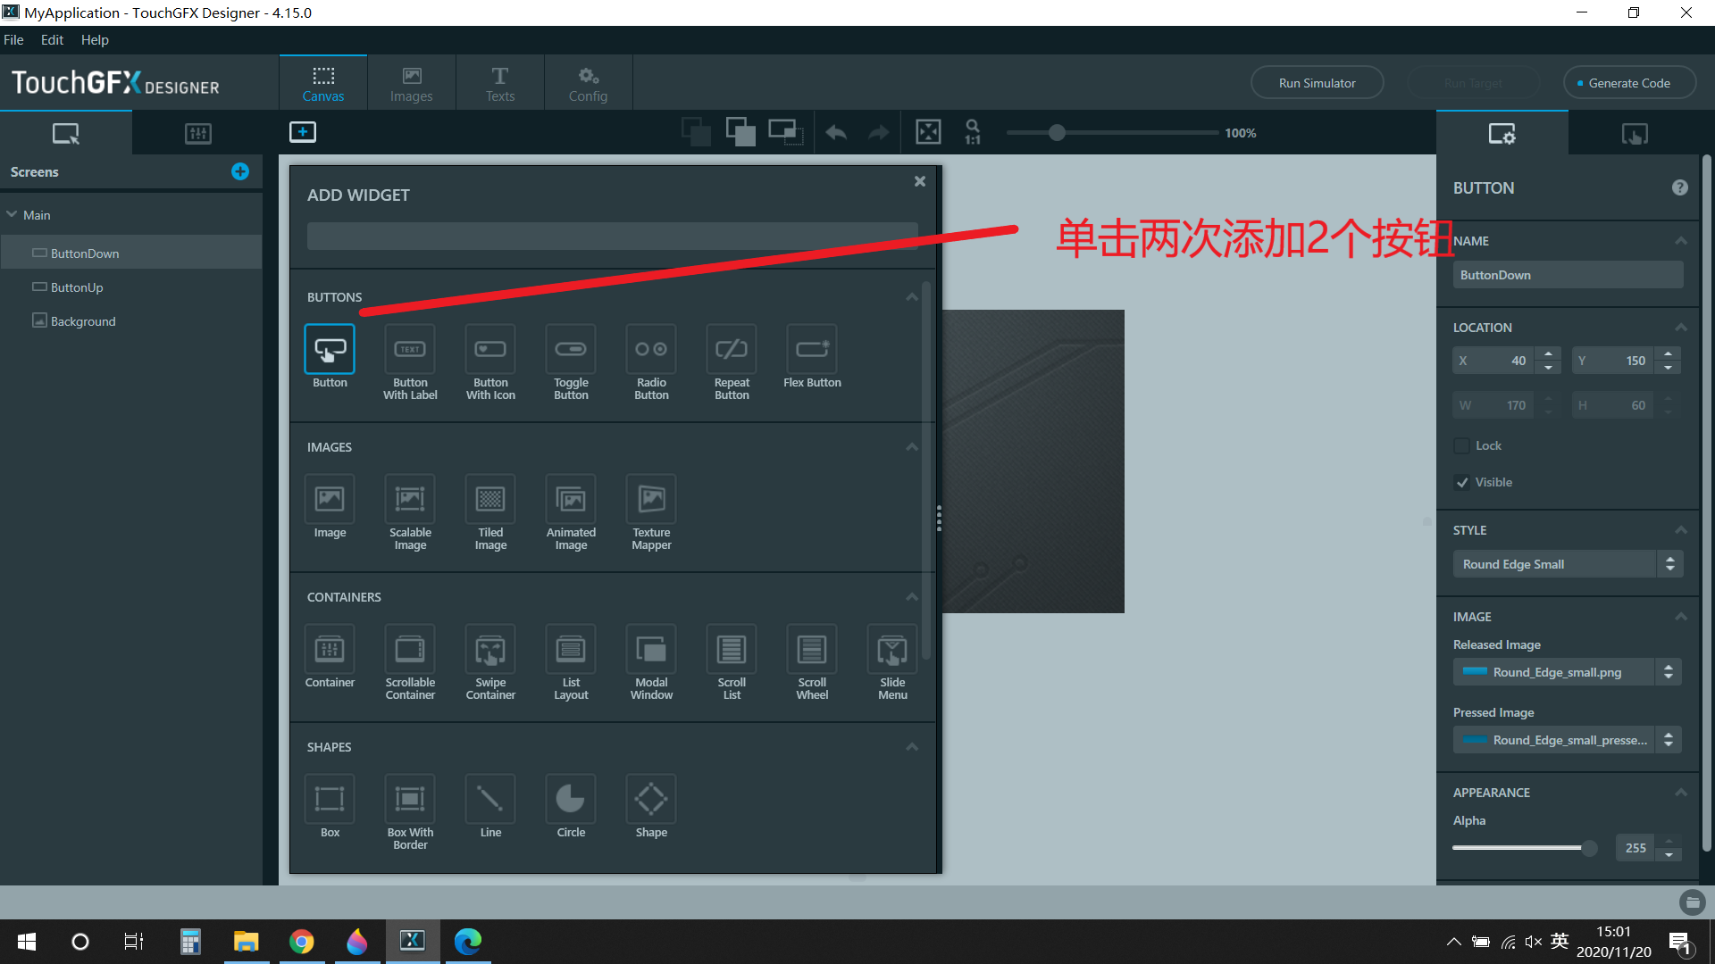Choose the Circle shape widget
Viewport: 1715px width, 964px height.
(571, 799)
